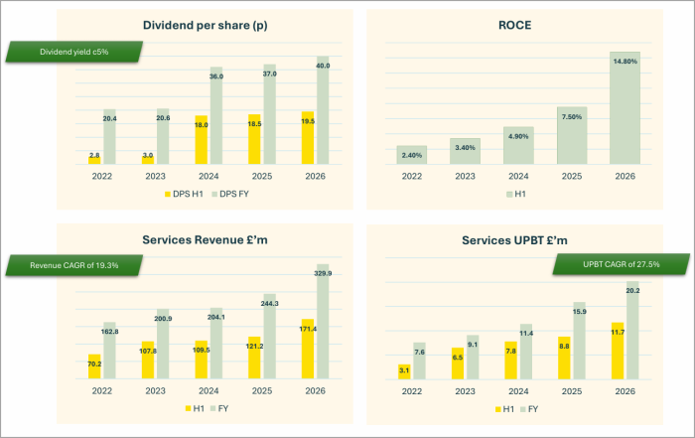The height and width of the screenshot is (438, 695).
Task: Click the 2026 axis label in Dividend chart
Action: click(x=315, y=177)
